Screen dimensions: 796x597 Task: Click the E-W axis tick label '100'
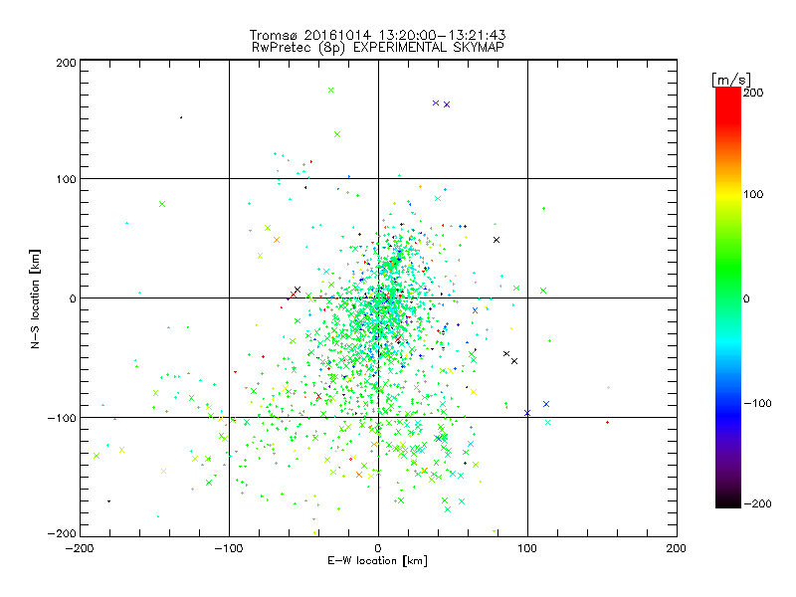pyautogui.click(x=527, y=549)
